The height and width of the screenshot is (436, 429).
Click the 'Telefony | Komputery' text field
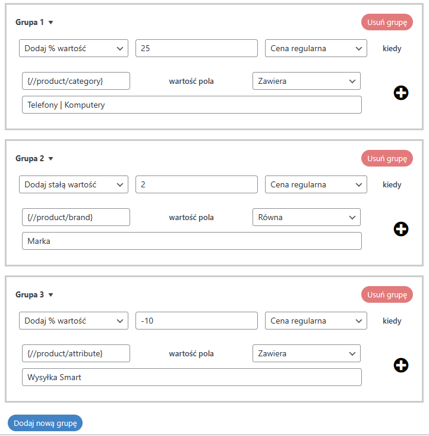pyautogui.click(x=191, y=105)
